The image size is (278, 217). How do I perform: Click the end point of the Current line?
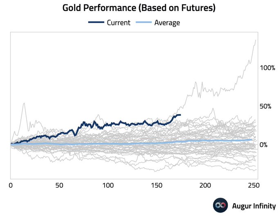coord(180,115)
